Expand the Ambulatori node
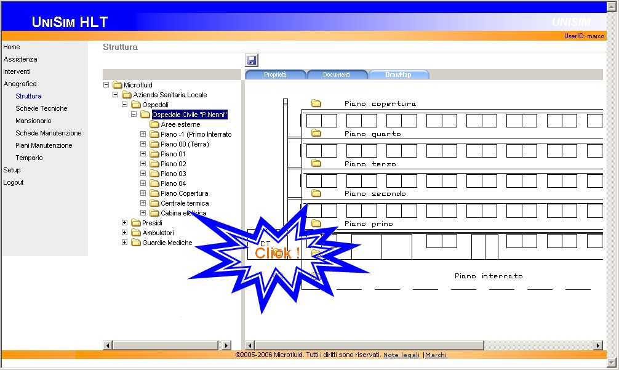 (124, 233)
